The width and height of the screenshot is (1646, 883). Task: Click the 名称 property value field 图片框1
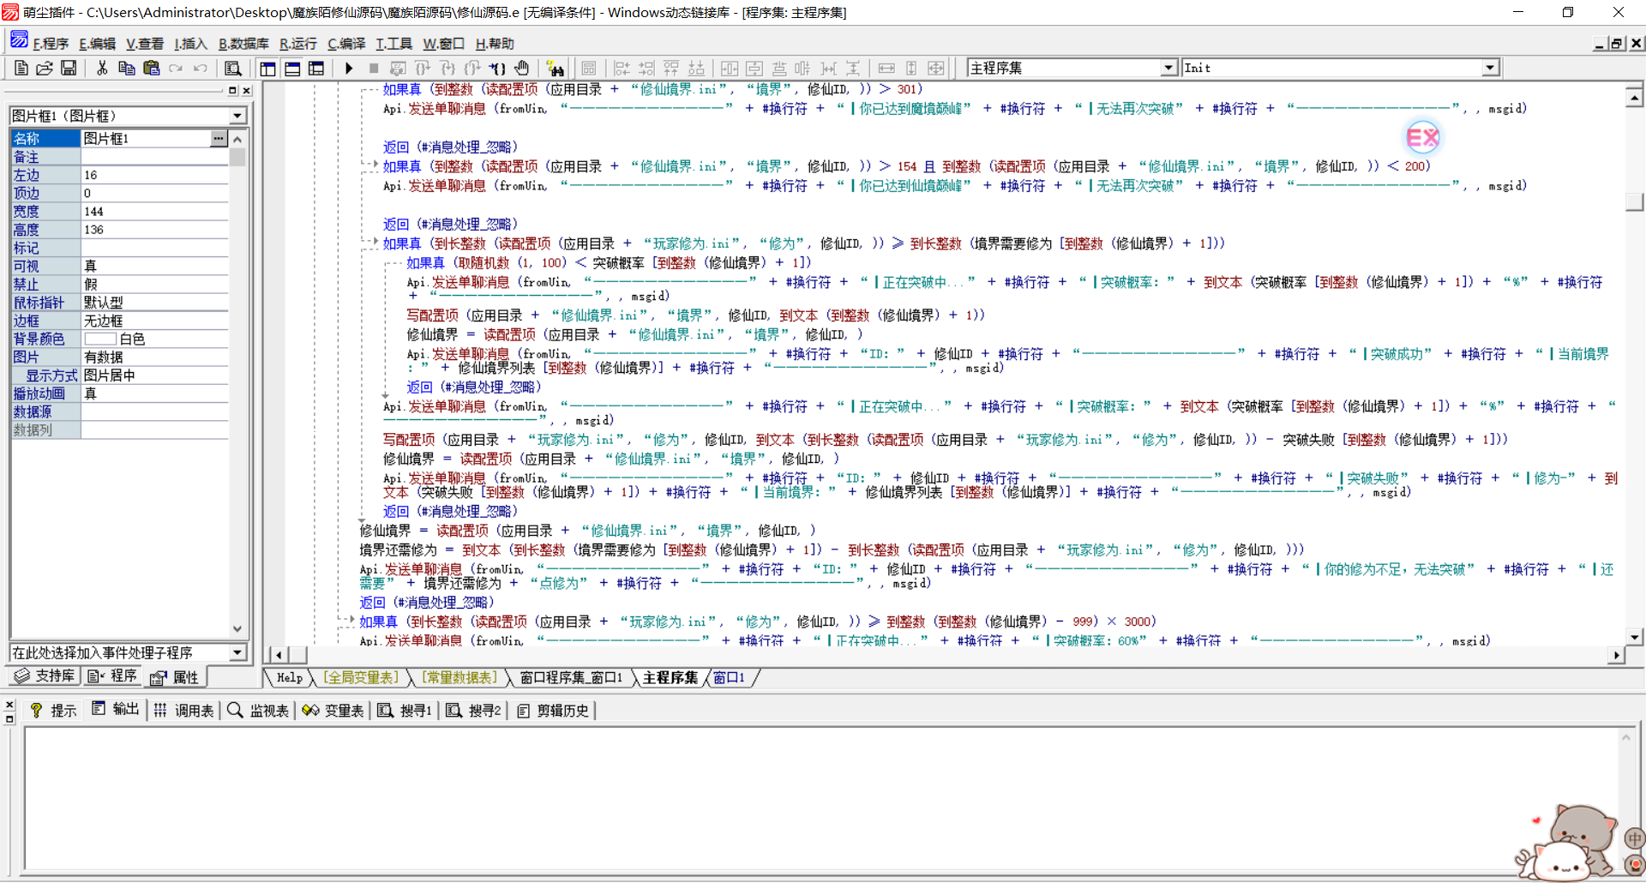[144, 139]
